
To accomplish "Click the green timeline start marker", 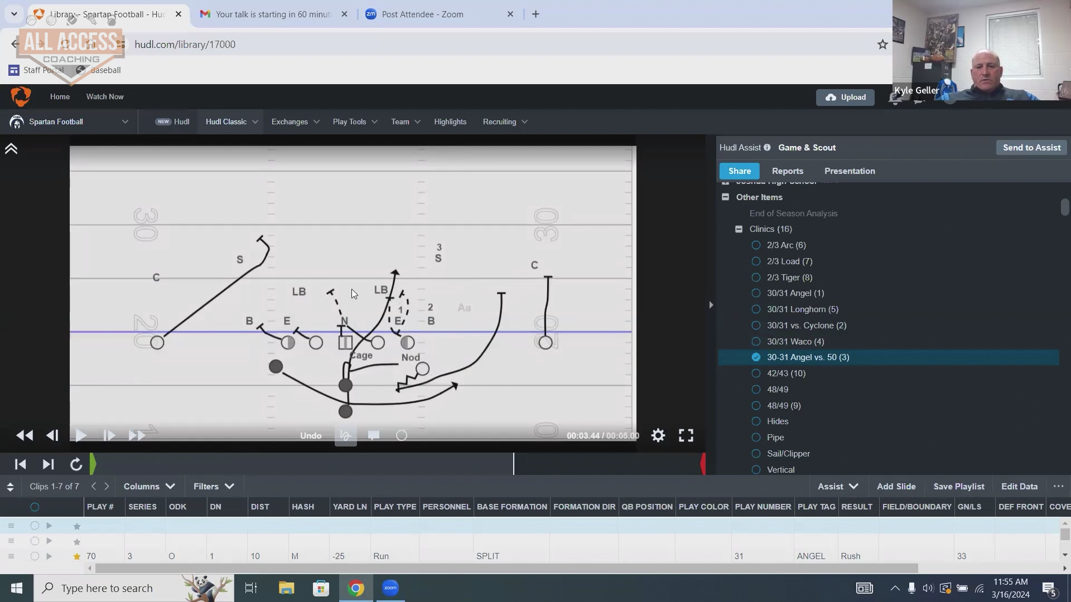I will coord(93,464).
